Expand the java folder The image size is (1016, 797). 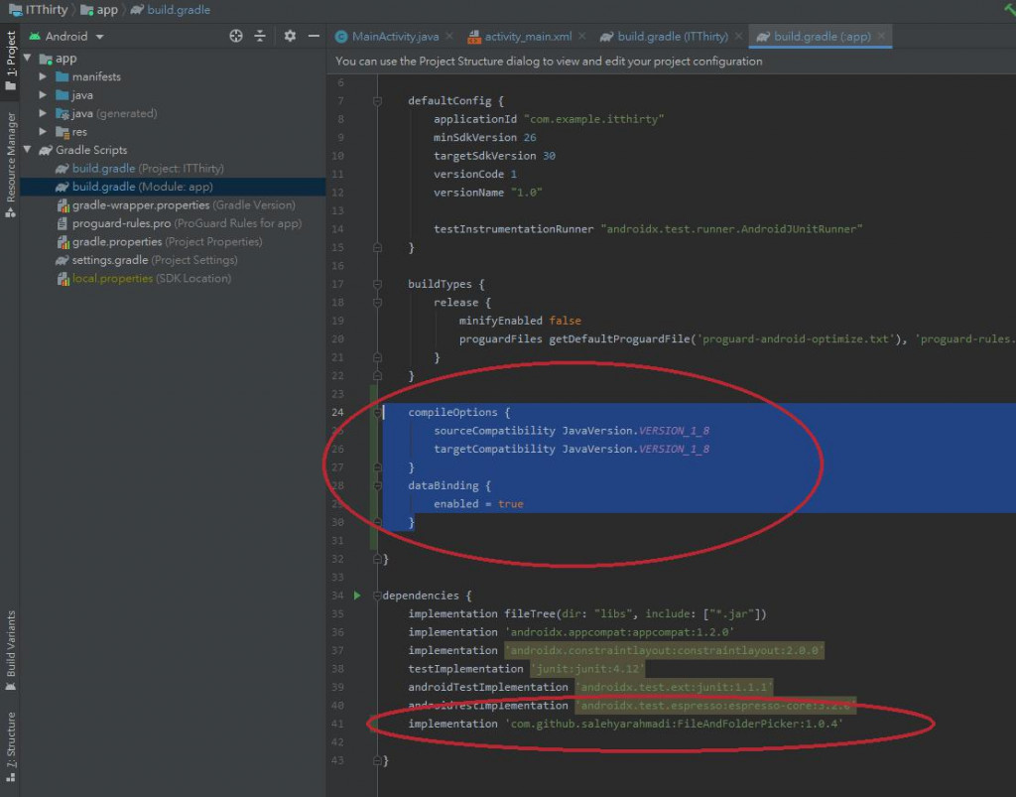pos(43,95)
